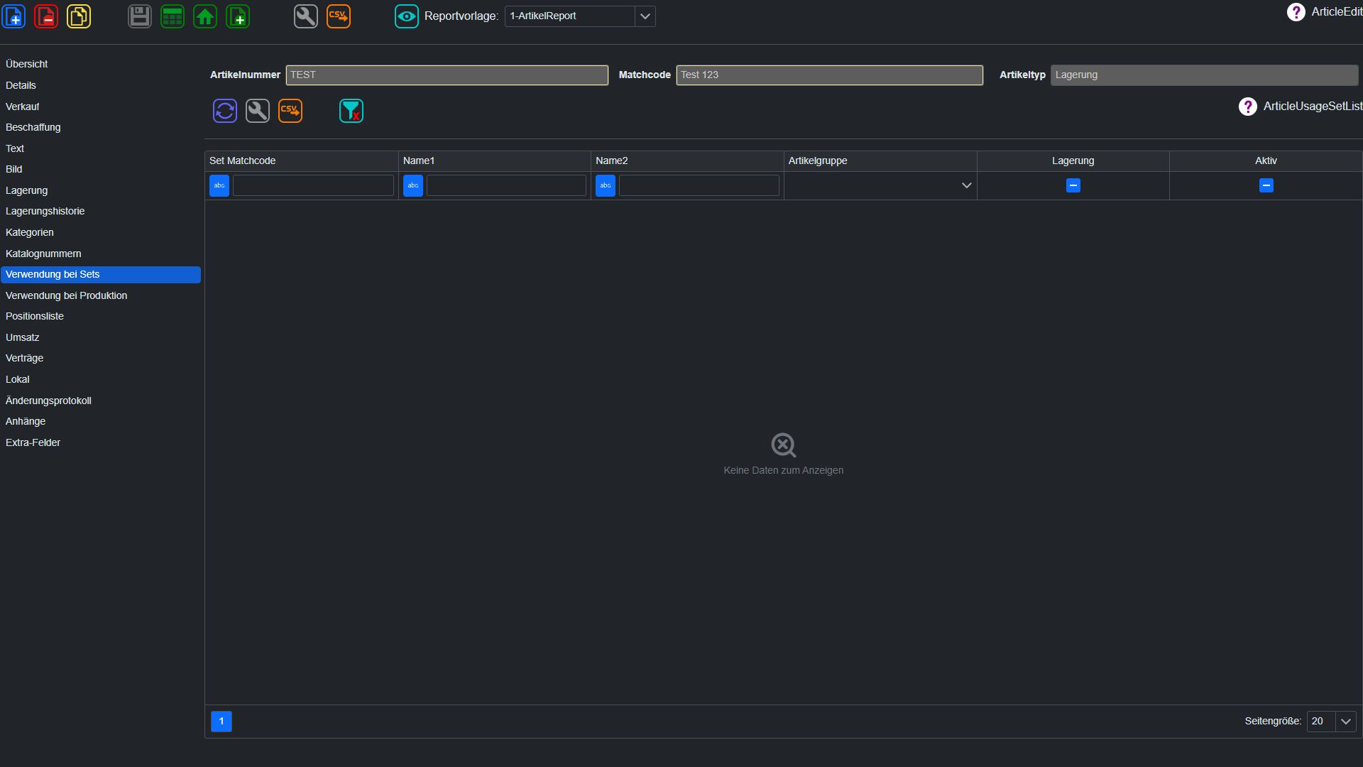The image size is (1363, 767).
Task: Open the Übersicht section
Action: click(x=100, y=64)
